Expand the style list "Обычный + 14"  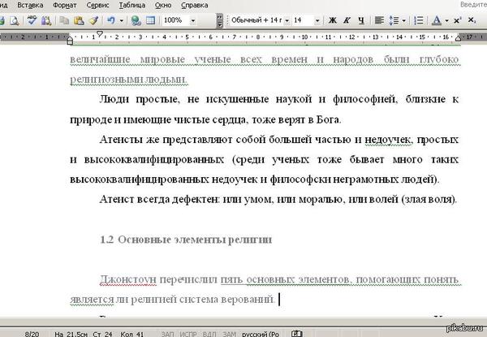tap(286, 19)
